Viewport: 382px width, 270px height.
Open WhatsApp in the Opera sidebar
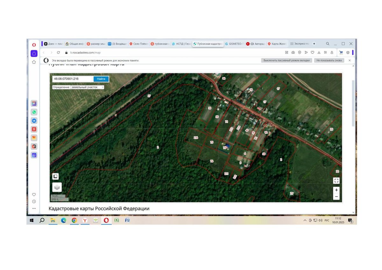pyautogui.click(x=34, y=112)
